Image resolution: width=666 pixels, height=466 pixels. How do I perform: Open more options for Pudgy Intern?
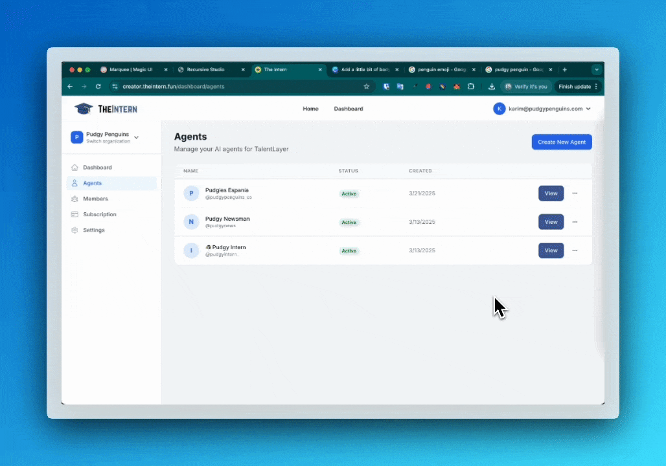coord(575,250)
